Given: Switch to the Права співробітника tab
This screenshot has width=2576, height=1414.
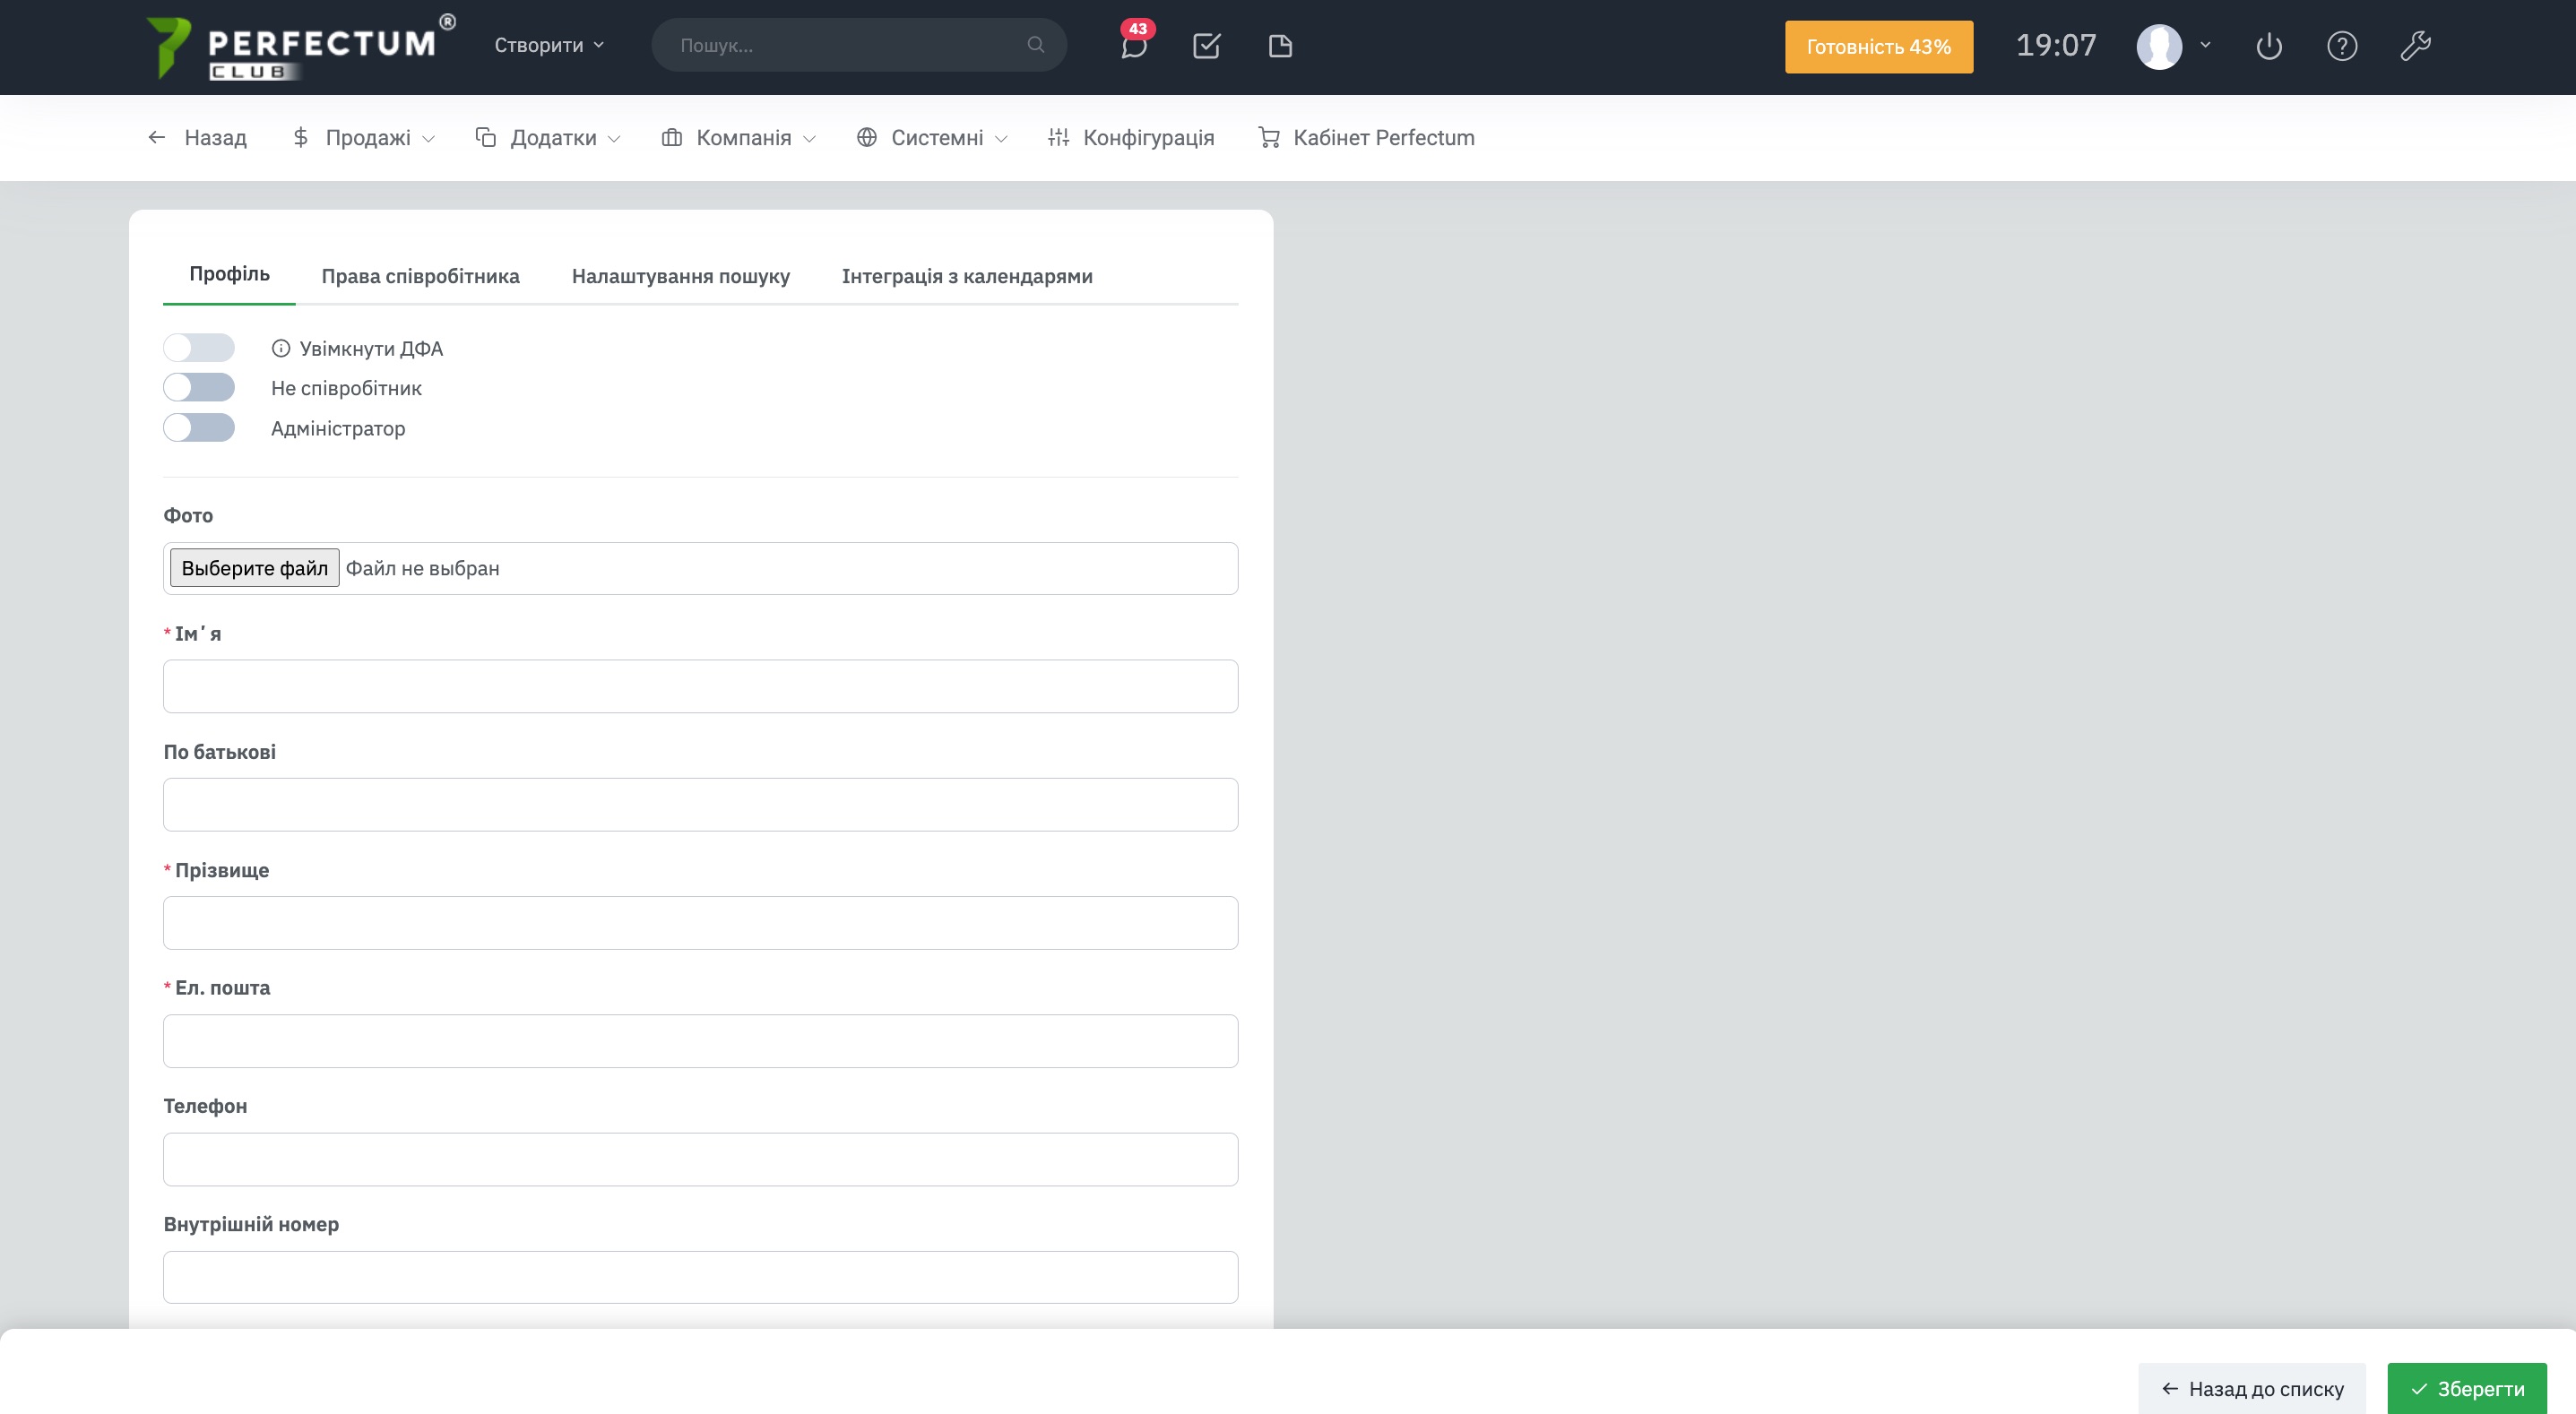Looking at the screenshot, I should point(420,276).
